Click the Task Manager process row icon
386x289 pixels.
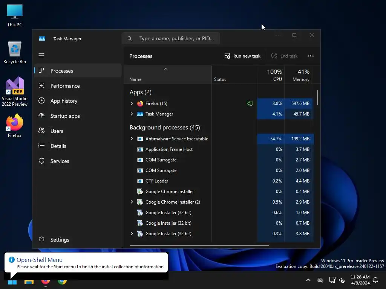point(140,114)
